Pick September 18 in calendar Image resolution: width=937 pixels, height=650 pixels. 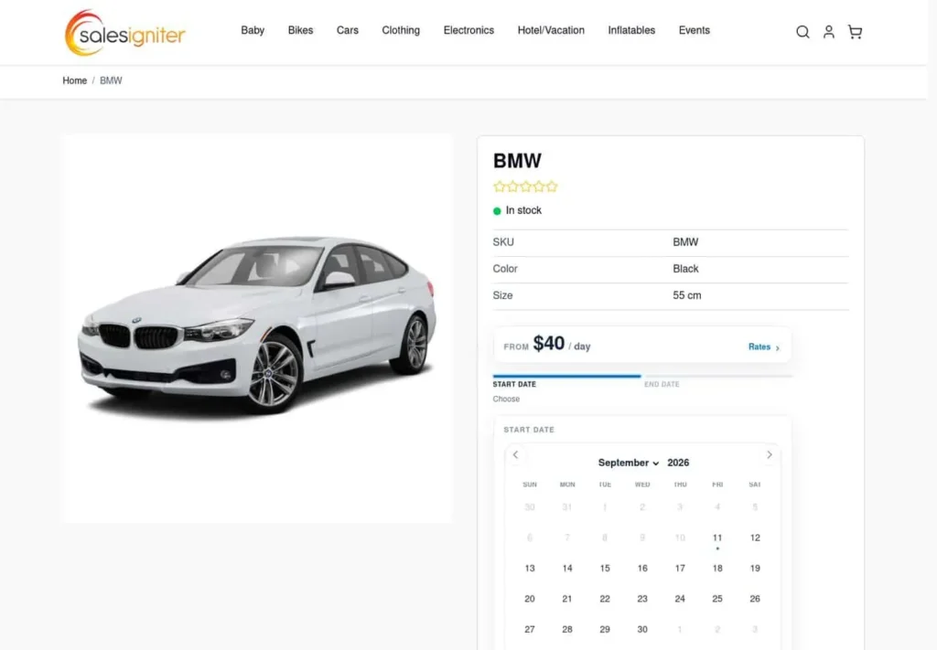click(717, 569)
